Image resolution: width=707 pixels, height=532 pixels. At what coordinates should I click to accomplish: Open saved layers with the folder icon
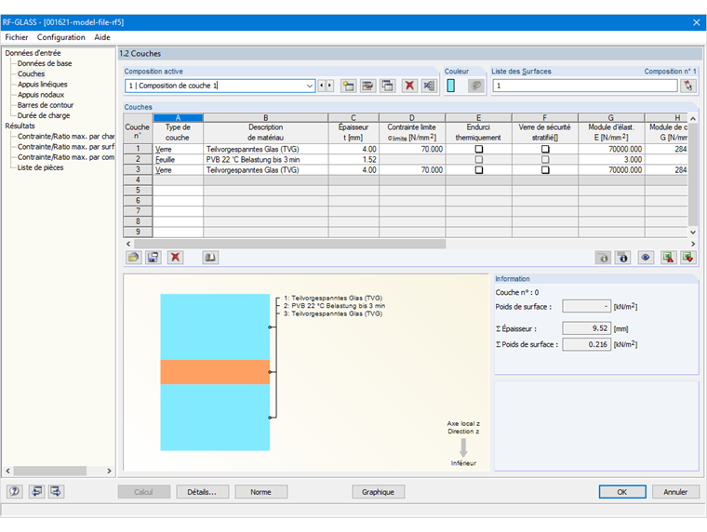(133, 258)
